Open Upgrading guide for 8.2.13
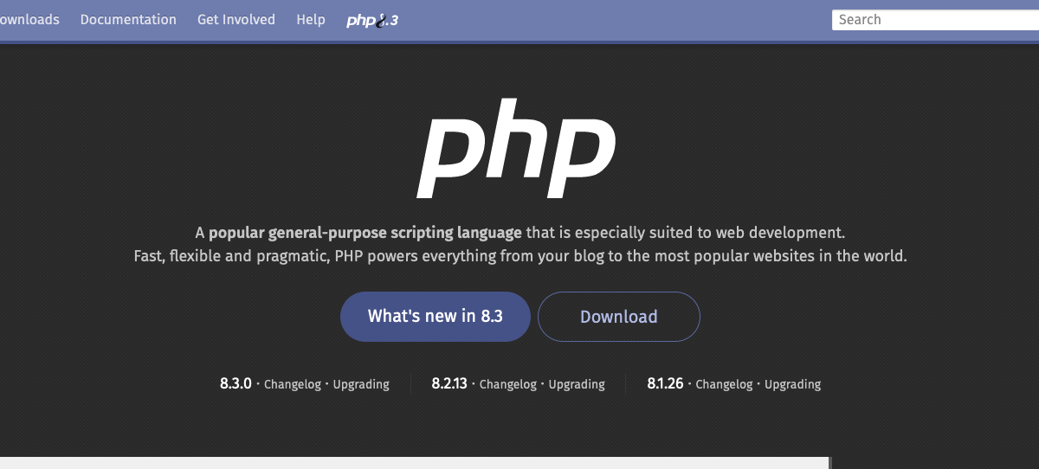This screenshot has height=469, width=1039. pos(577,384)
